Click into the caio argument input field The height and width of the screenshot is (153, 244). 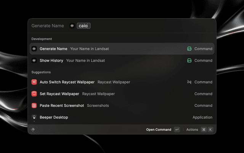(83, 26)
